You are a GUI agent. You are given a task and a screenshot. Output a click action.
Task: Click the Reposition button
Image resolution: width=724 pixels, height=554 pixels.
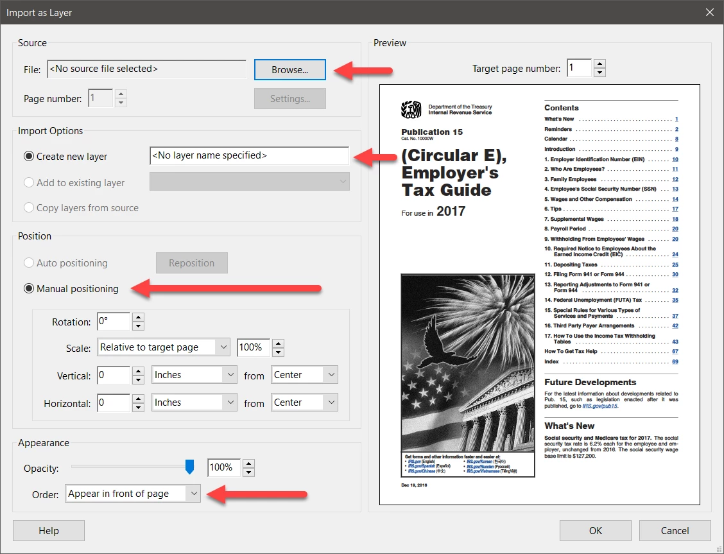(x=192, y=263)
